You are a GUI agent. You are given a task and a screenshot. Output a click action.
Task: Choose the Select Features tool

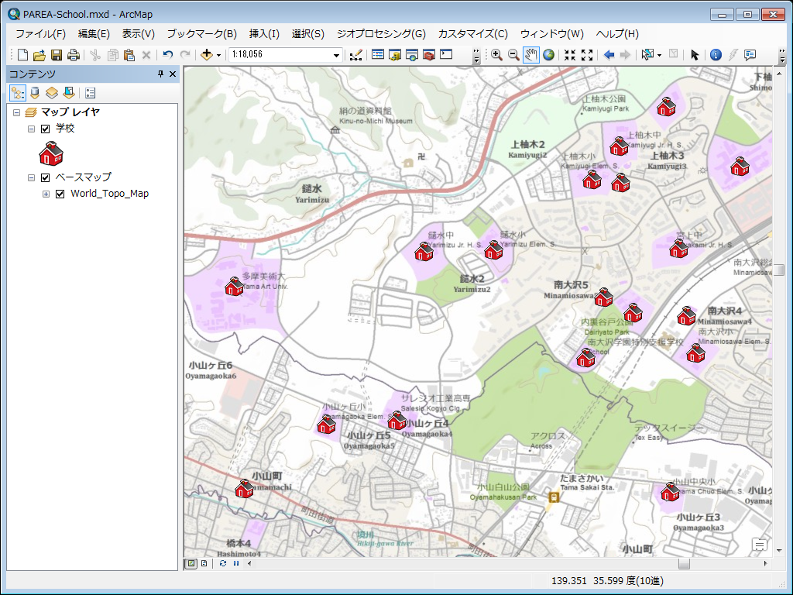pyautogui.click(x=647, y=55)
